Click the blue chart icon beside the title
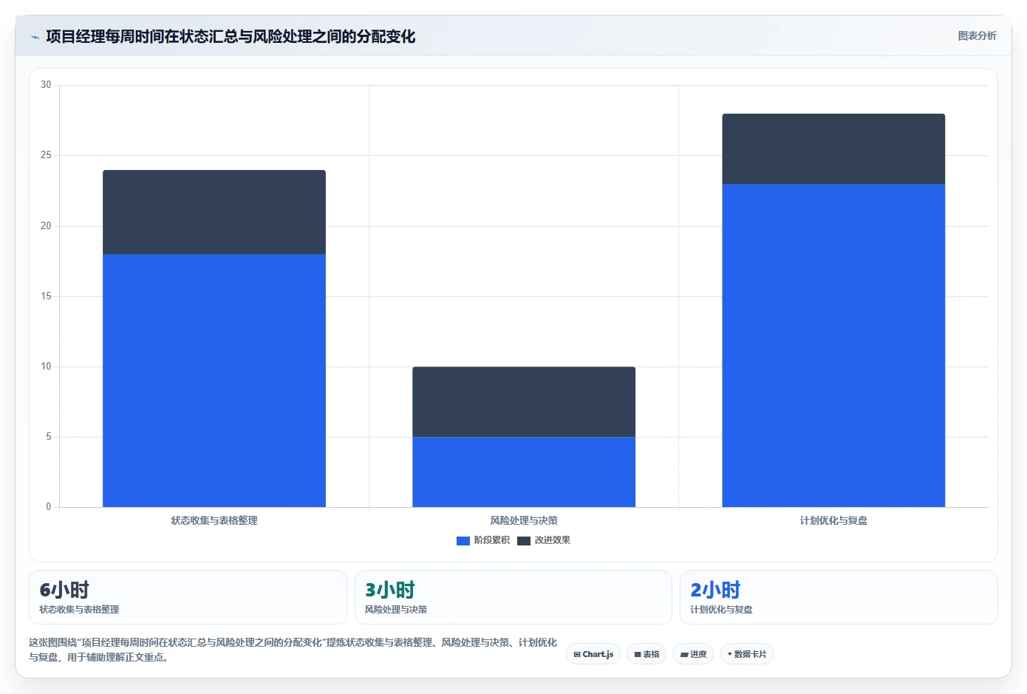1027x694 pixels. pyautogui.click(x=35, y=37)
